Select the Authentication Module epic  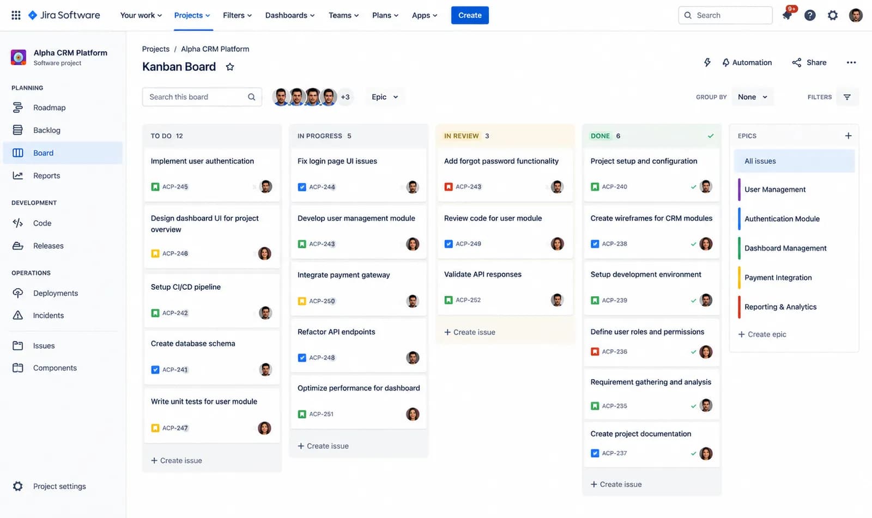point(795,219)
